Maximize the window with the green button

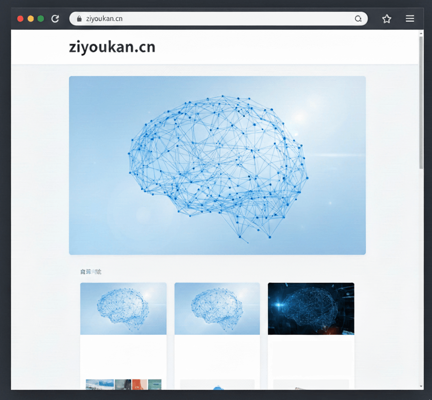click(x=41, y=19)
